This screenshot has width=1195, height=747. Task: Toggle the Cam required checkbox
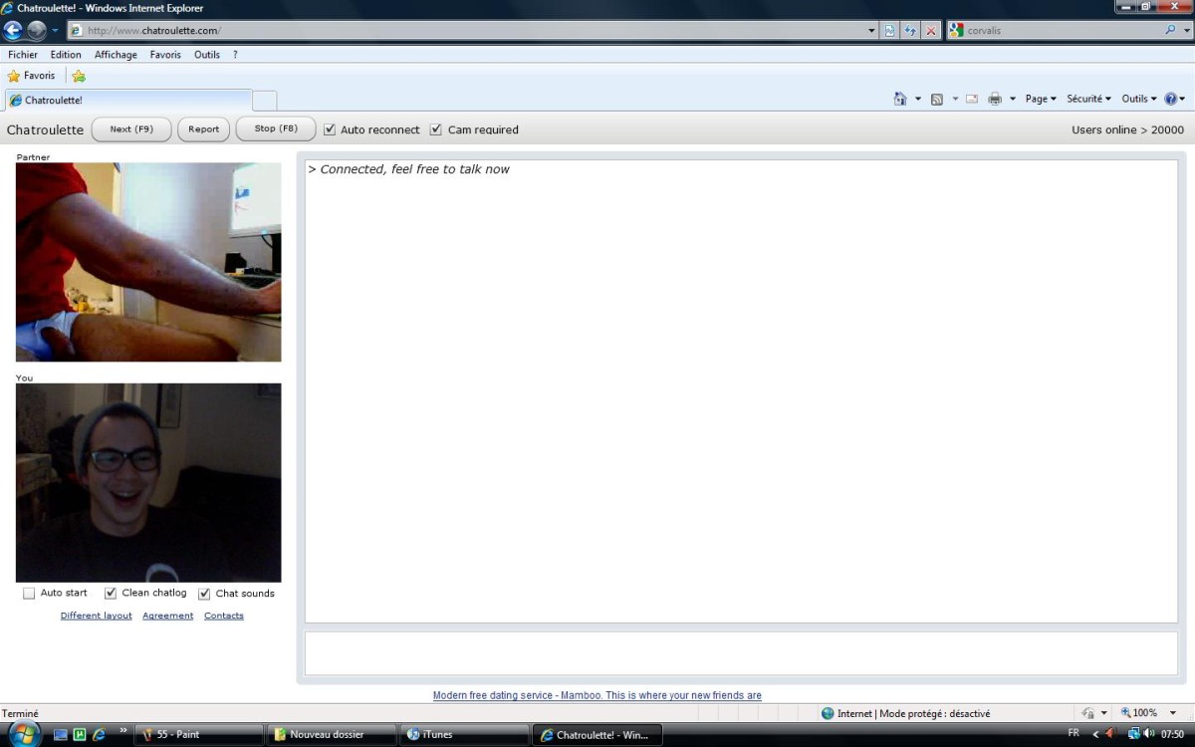coord(436,129)
